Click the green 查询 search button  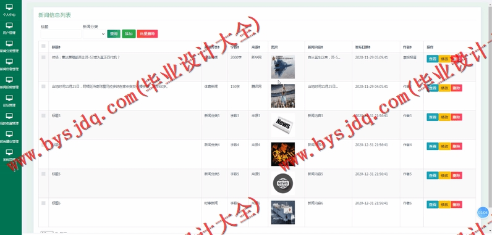tap(114, 34)
